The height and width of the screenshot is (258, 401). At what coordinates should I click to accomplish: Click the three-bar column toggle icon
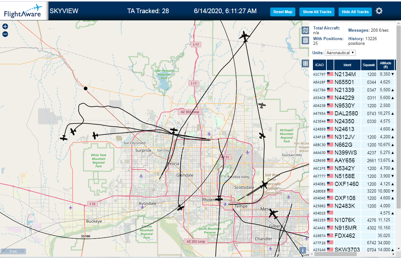pos(305,64)
